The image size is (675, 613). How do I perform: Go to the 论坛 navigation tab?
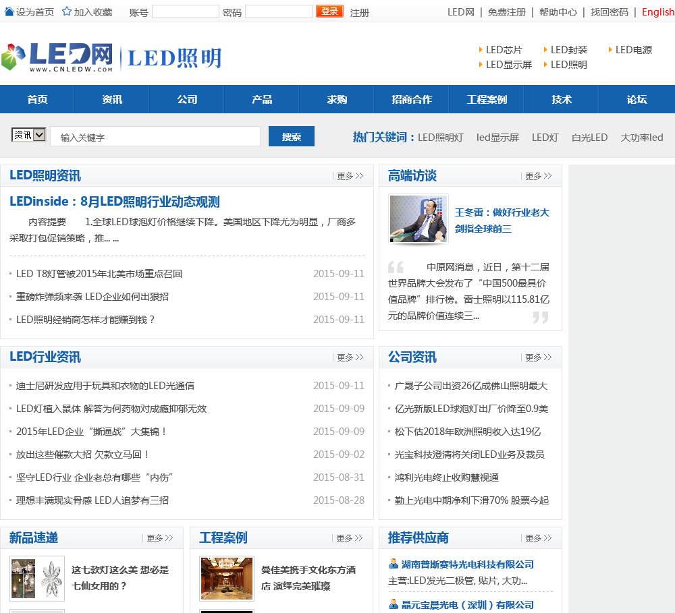tap(637, 99)
